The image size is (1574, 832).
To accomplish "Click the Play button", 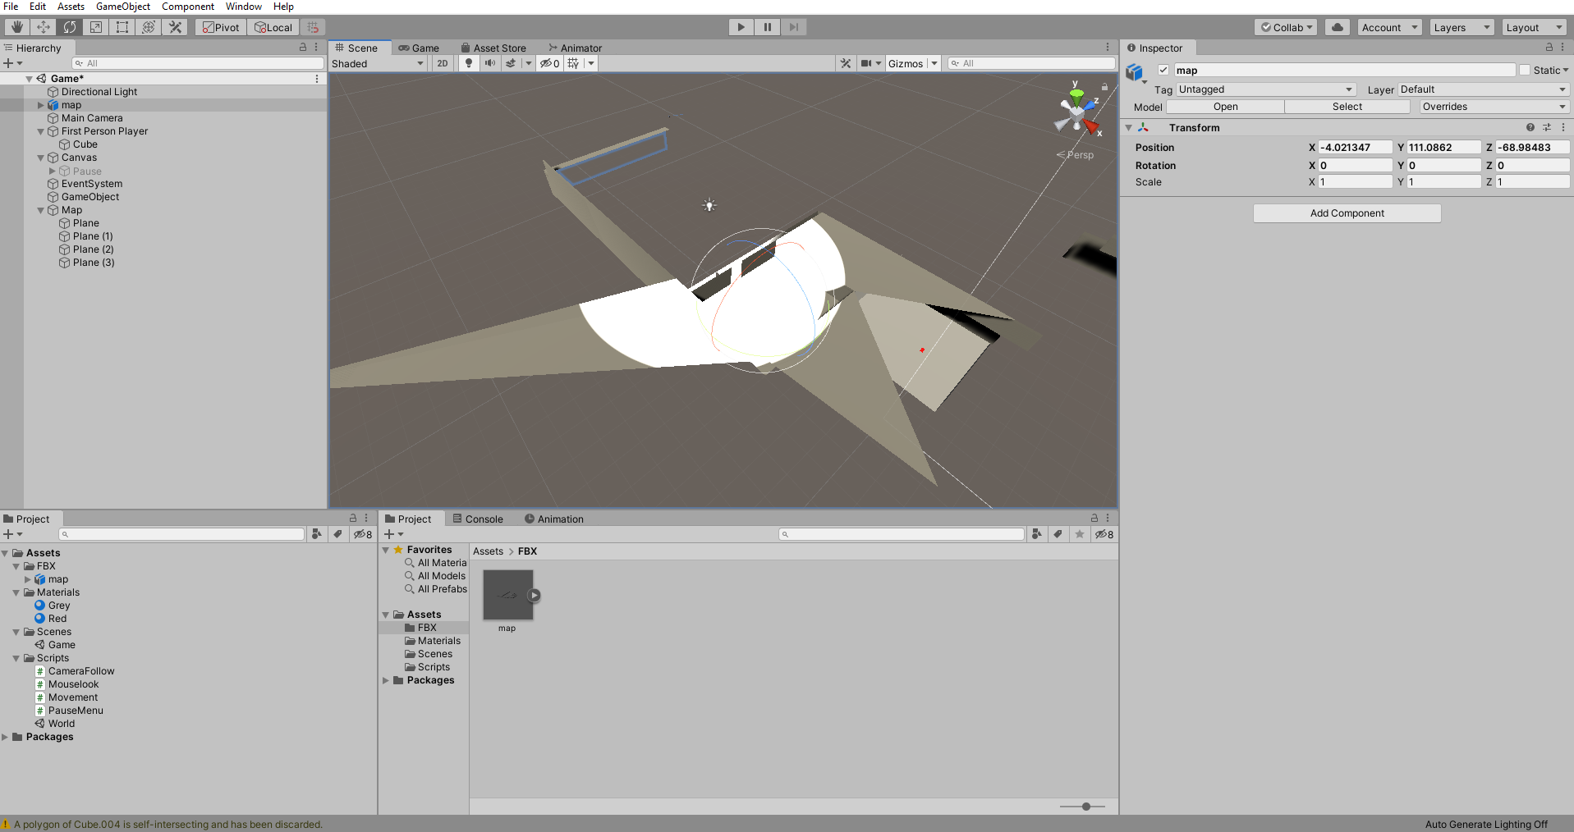I will tap(741, 27).
